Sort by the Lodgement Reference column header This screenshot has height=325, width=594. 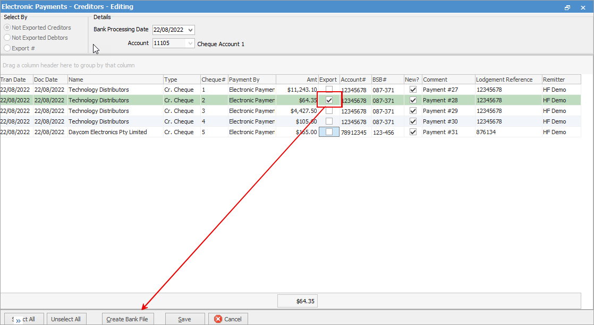click(508, 80)
